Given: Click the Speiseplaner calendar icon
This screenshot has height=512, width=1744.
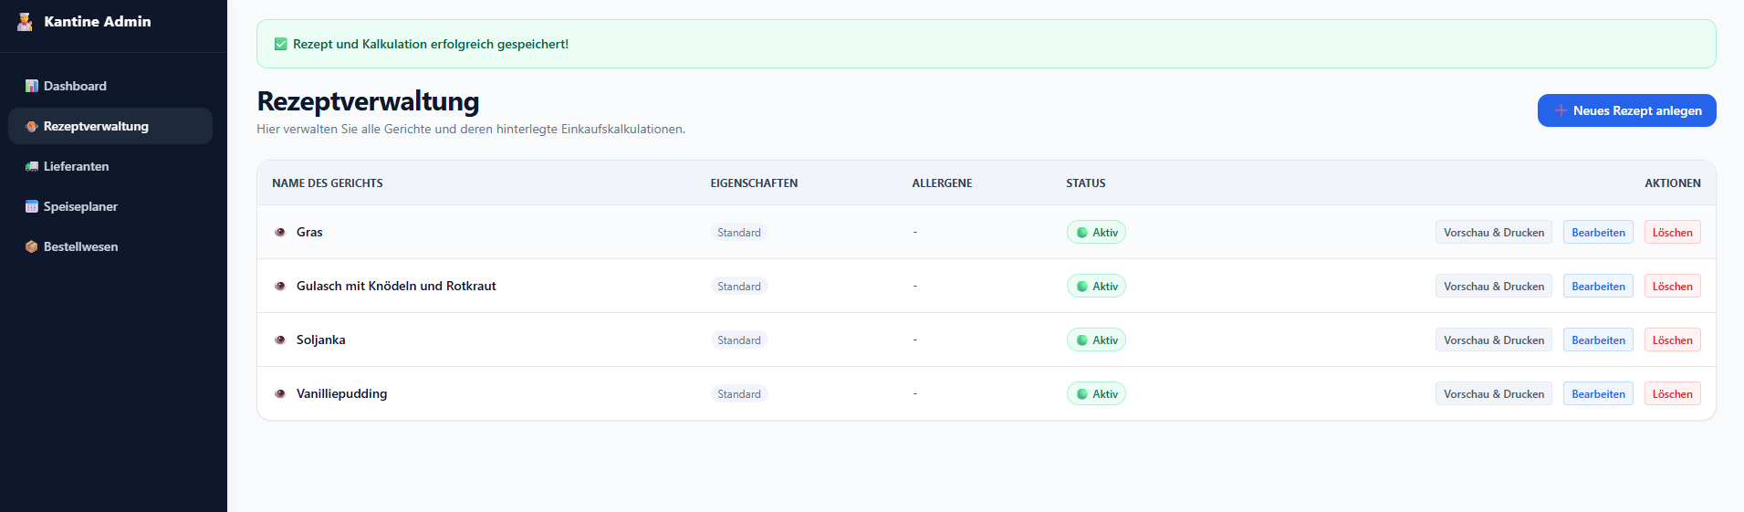Looking at the screenshot, I should click(x=32, y=206).
